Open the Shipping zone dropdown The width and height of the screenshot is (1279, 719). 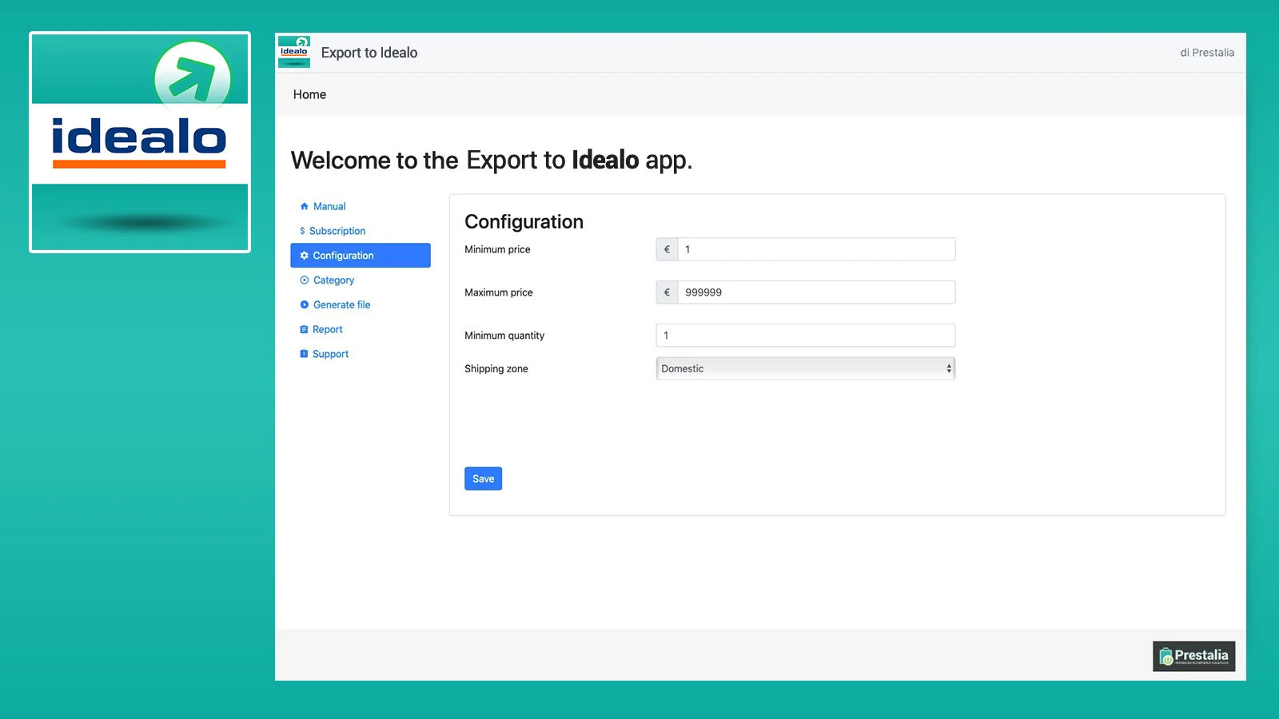pos(806,368)
